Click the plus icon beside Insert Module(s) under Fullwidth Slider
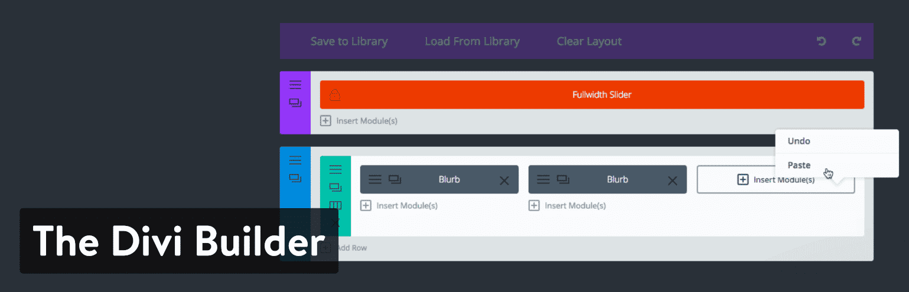909x292 pixels. pos(325,120)
